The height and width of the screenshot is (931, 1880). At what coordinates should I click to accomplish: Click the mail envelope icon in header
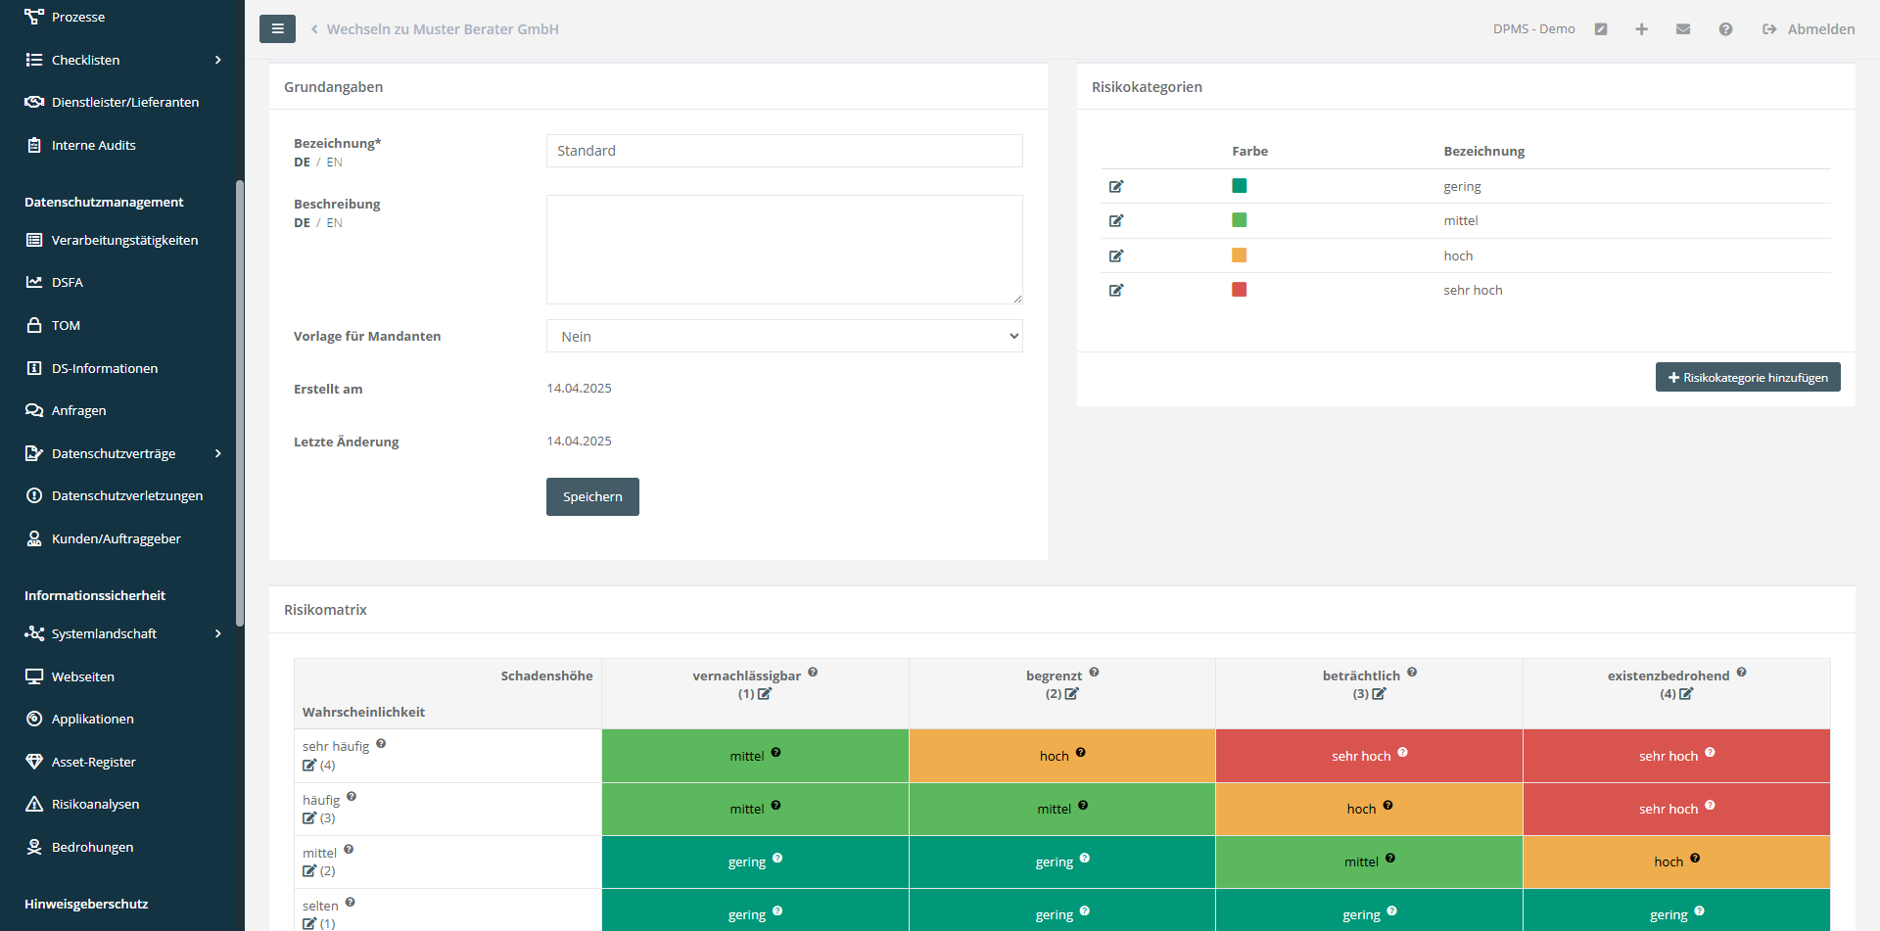tap(1683, 29)
